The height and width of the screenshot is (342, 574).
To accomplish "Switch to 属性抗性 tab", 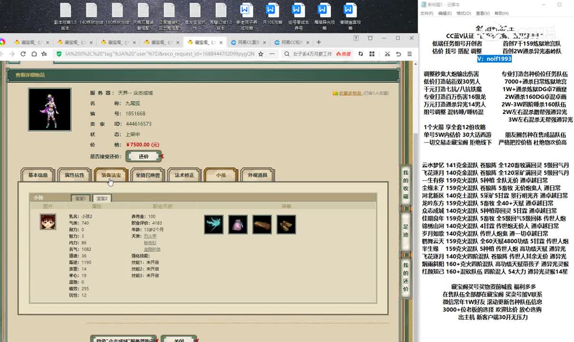I will pyautogui.click(x=75, y=175).
